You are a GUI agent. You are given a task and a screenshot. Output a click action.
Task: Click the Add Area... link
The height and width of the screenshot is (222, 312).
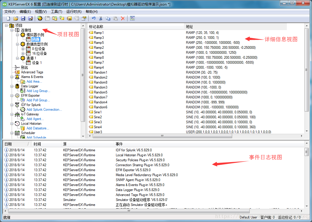(x=34, y=81)
